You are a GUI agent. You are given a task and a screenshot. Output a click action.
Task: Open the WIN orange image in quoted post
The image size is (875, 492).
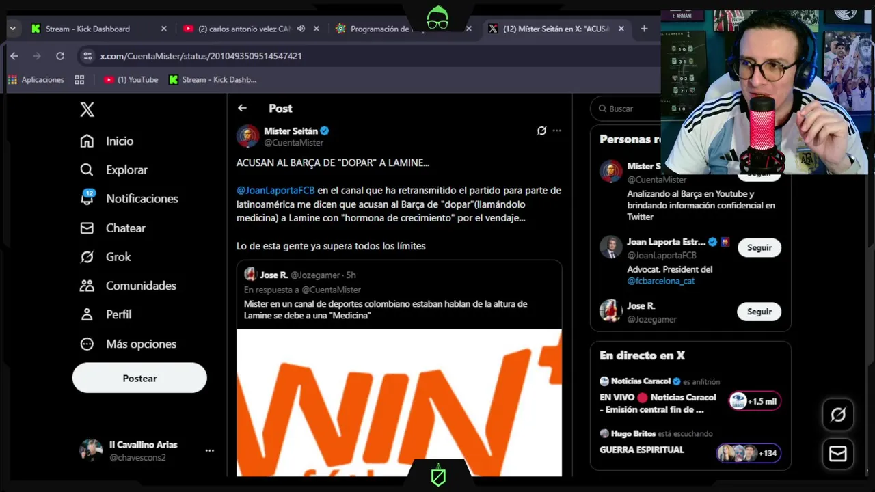399,402
